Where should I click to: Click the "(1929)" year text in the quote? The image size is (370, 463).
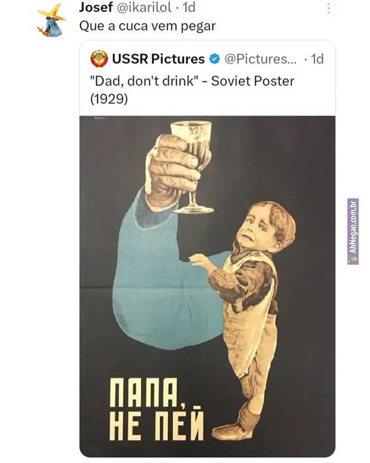tap(109, 99)
